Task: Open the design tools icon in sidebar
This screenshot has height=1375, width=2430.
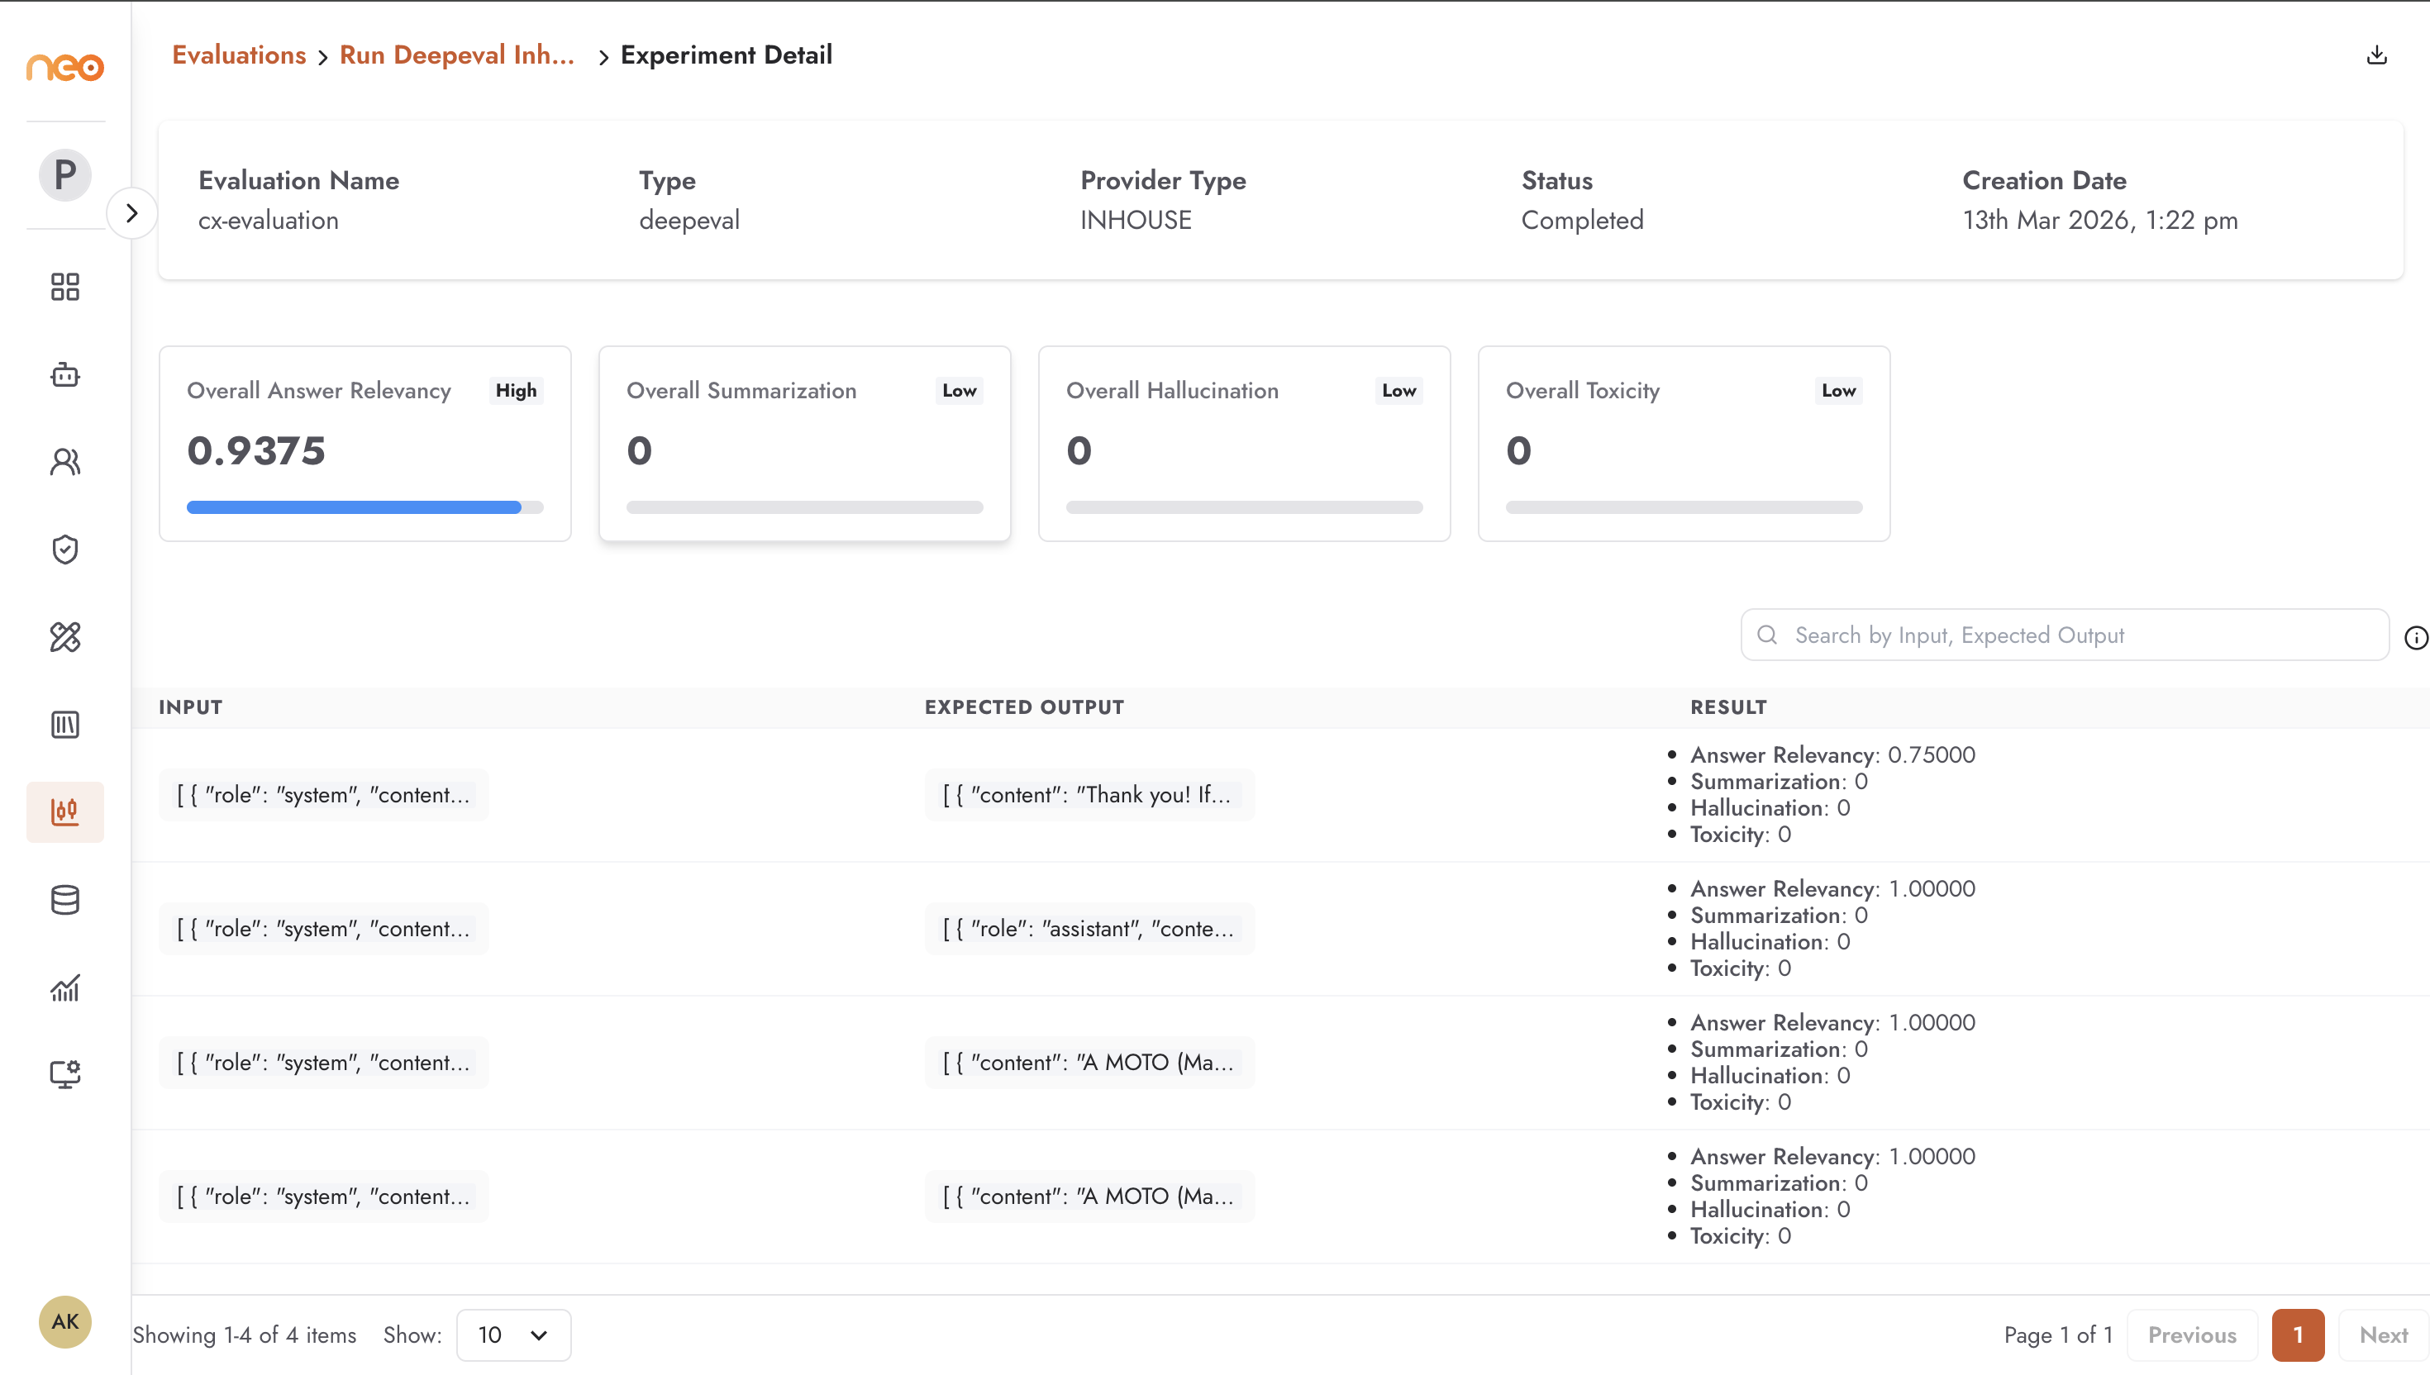Action: pos(64,637)
